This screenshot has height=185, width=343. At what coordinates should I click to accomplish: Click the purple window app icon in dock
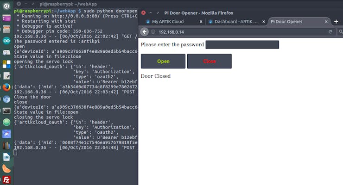(x=6, y=18)
